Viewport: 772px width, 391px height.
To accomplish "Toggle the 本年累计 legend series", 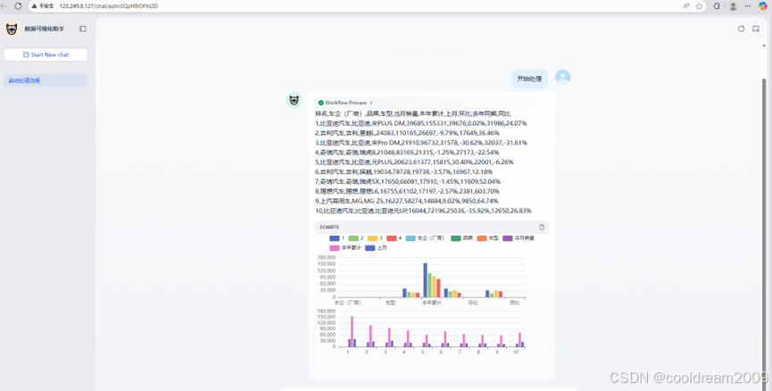I will [345, 247].
